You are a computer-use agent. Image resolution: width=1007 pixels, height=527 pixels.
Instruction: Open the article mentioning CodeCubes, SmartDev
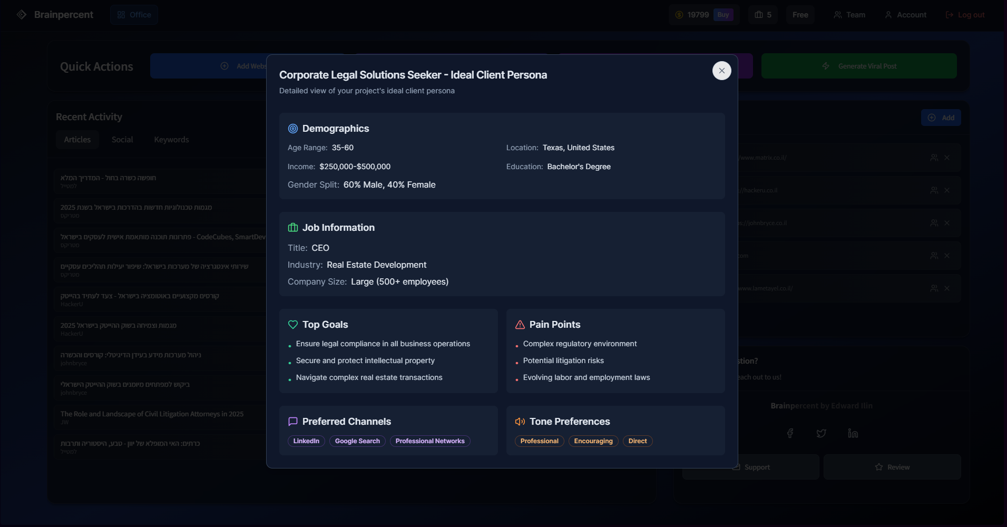[163, 237]
